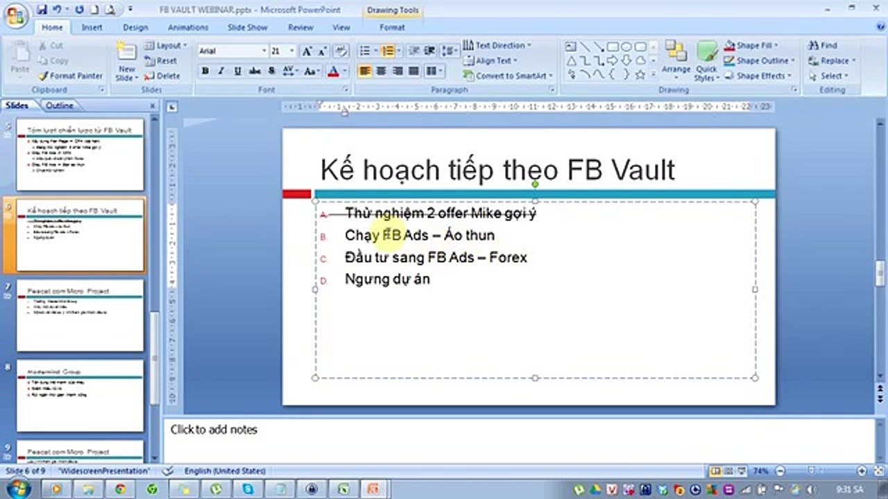Switch to the Slide Show tab
This screenshot has width=888, height=499.
coord(248,28)
